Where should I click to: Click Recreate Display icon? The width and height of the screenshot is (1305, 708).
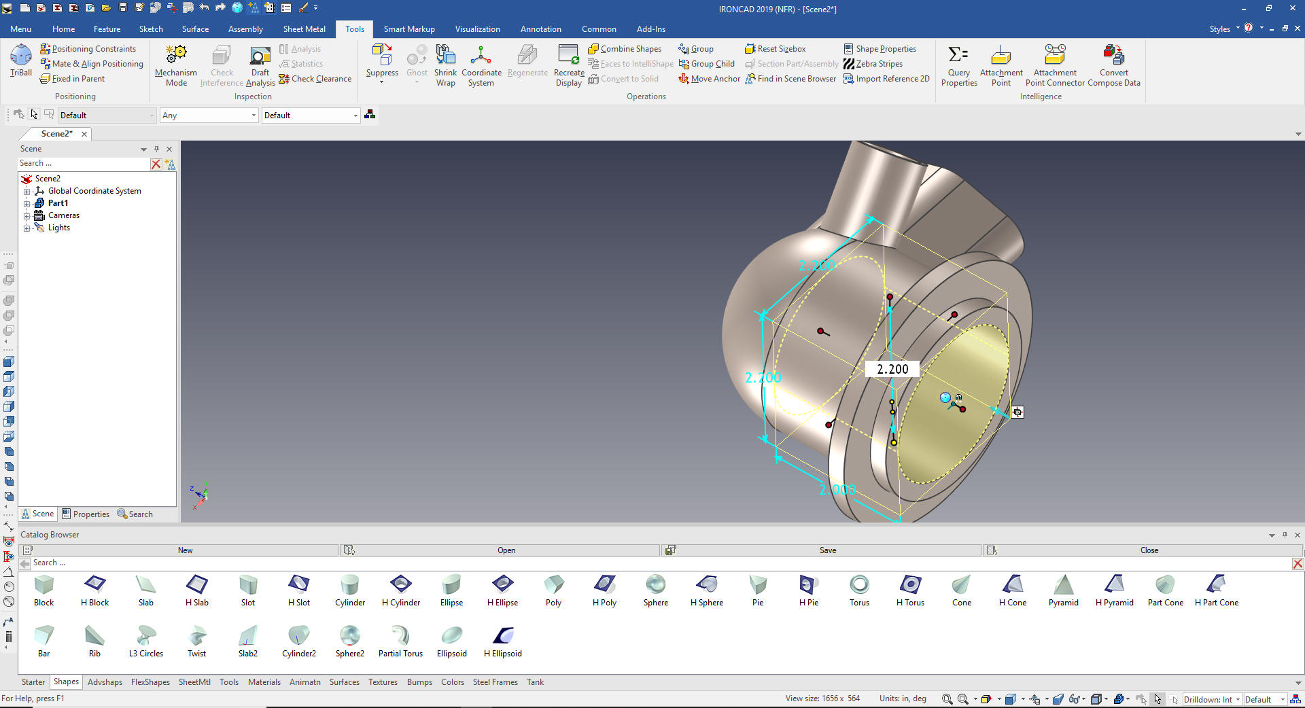(x=568, y=54)
